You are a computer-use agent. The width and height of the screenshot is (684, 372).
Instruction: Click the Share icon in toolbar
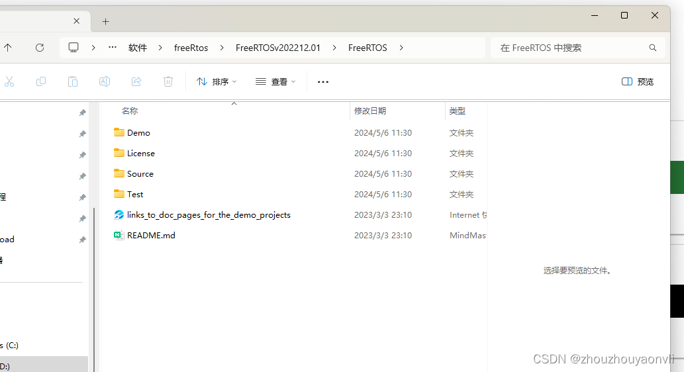click(136, 81)
